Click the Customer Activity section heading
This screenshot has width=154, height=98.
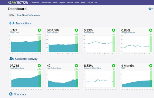pos(26,59)
